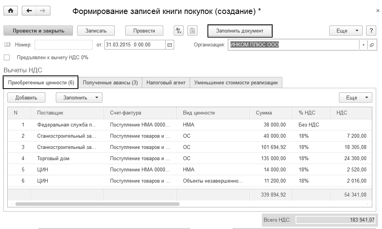382x229 pixels.
Task: Open the Налоговый агент tab
Action: point(166,82)
